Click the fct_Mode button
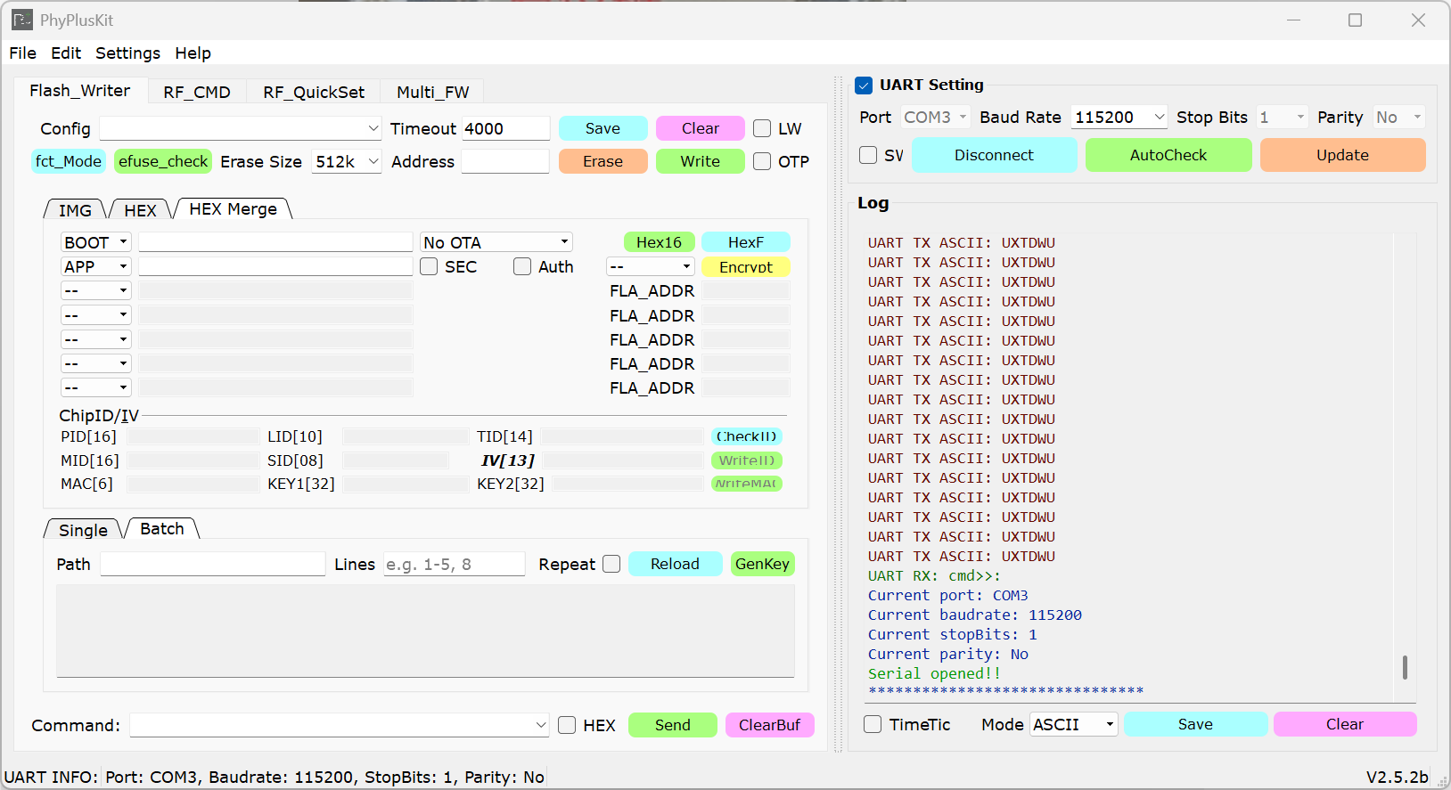The image size is (1451, 790). click(69, 161)
